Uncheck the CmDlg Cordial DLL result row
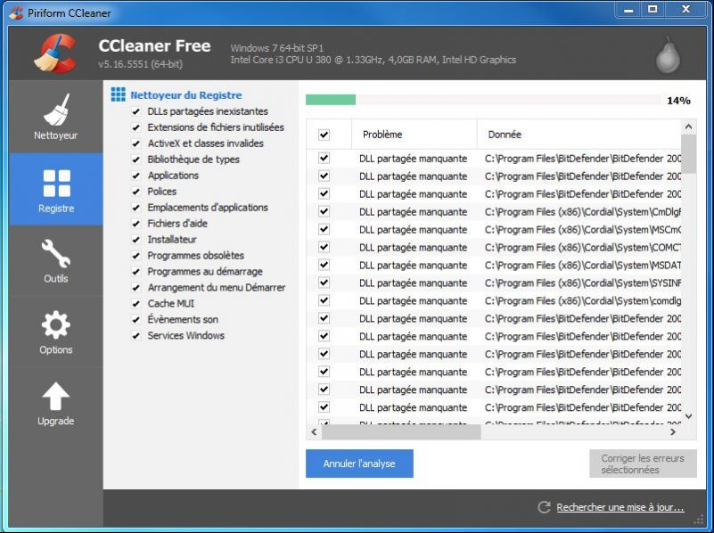714x533 pixels. [324, 211]
